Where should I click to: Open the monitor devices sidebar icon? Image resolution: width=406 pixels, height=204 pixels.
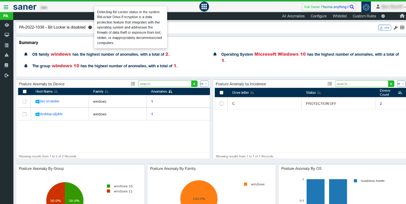7,35
